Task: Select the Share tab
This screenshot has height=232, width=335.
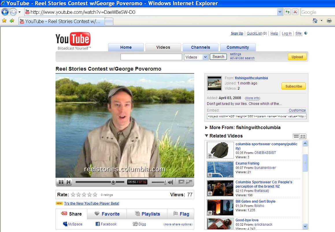Action: coord(71,214)
